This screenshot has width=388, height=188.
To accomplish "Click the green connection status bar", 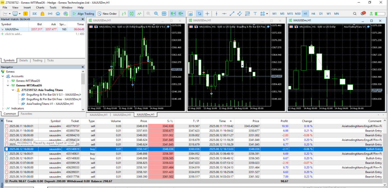I will pos(380,13).
